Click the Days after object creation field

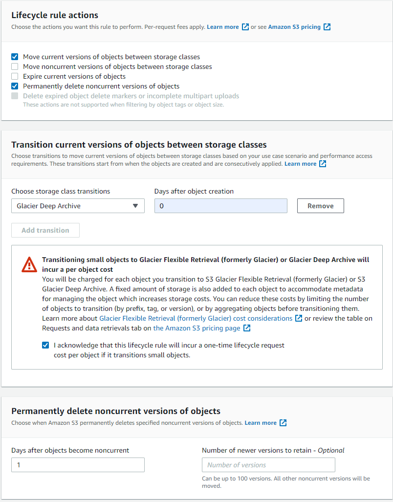click(220, 206)
